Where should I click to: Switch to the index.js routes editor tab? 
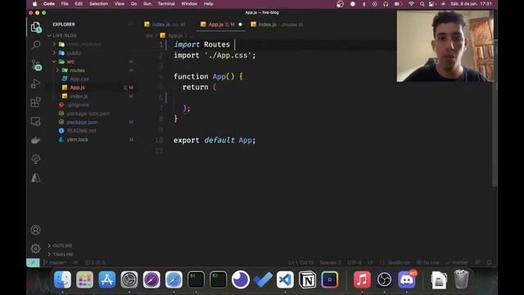click(x=278, y=25)
